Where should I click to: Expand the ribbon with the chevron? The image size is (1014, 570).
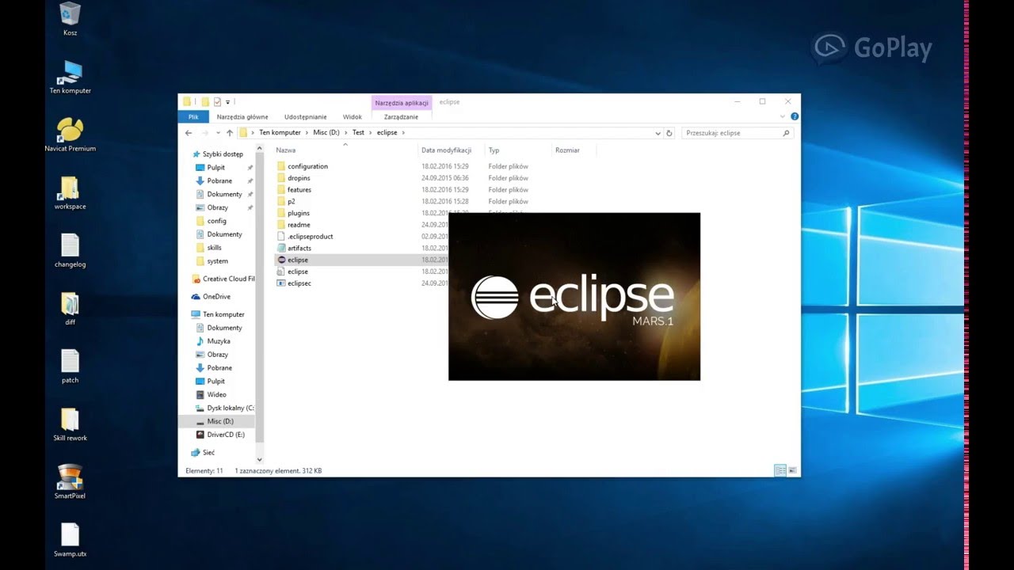[x=783, y=116]
